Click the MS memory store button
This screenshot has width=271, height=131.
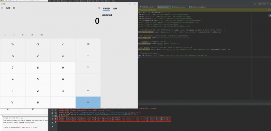(x=42, y=35)
